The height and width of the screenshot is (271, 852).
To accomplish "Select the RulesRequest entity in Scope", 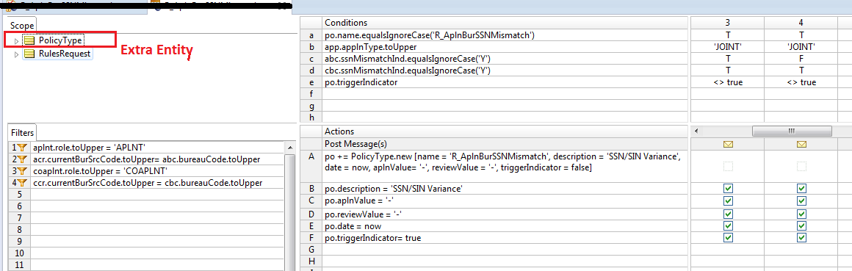I will point(64,54).
